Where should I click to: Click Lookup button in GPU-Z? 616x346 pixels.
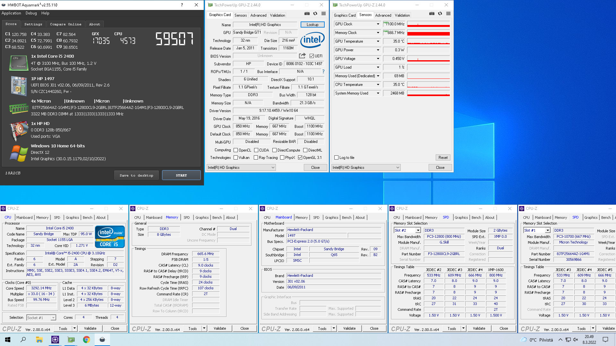pos(312,25)
